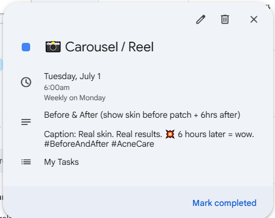Click the blue task color square
Viewport: 275px width, 218px height.
pos(26,47)
